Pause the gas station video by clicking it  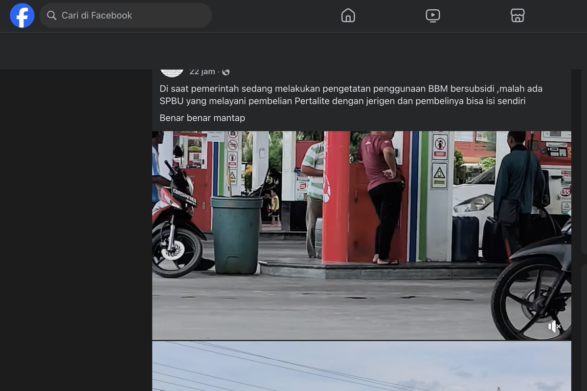tap(361, 235)
